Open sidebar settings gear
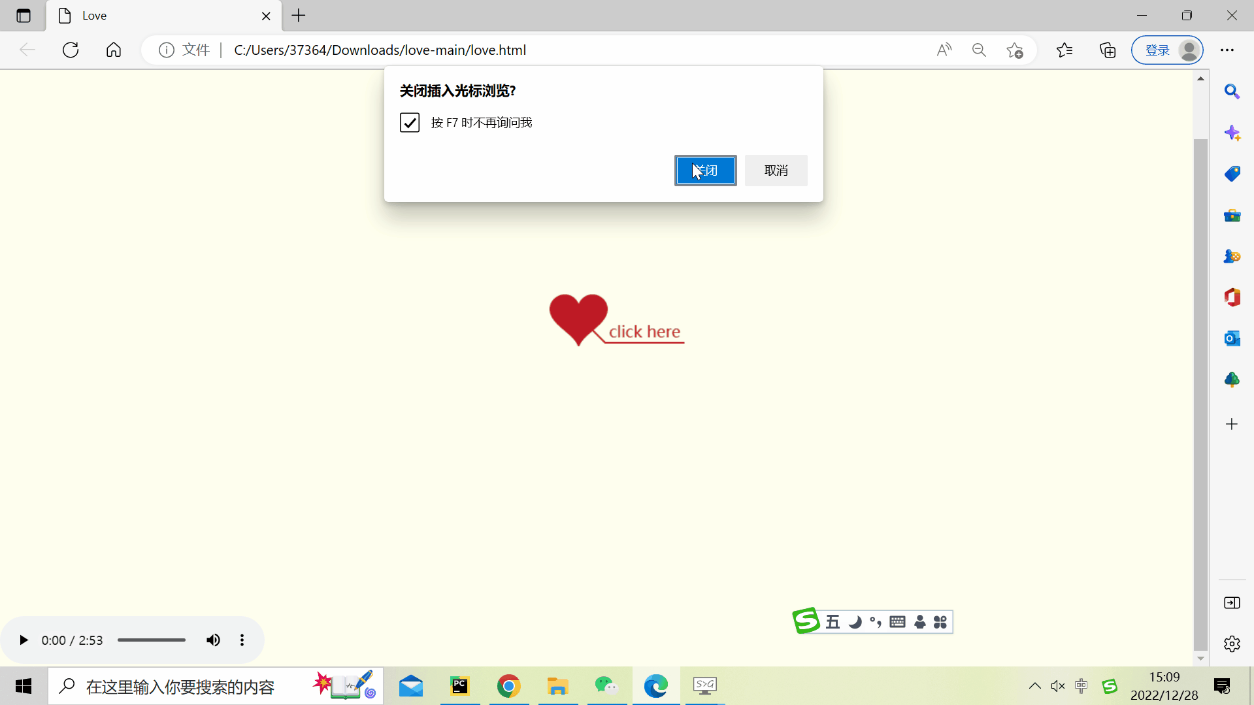 (x=1232, y=644)
